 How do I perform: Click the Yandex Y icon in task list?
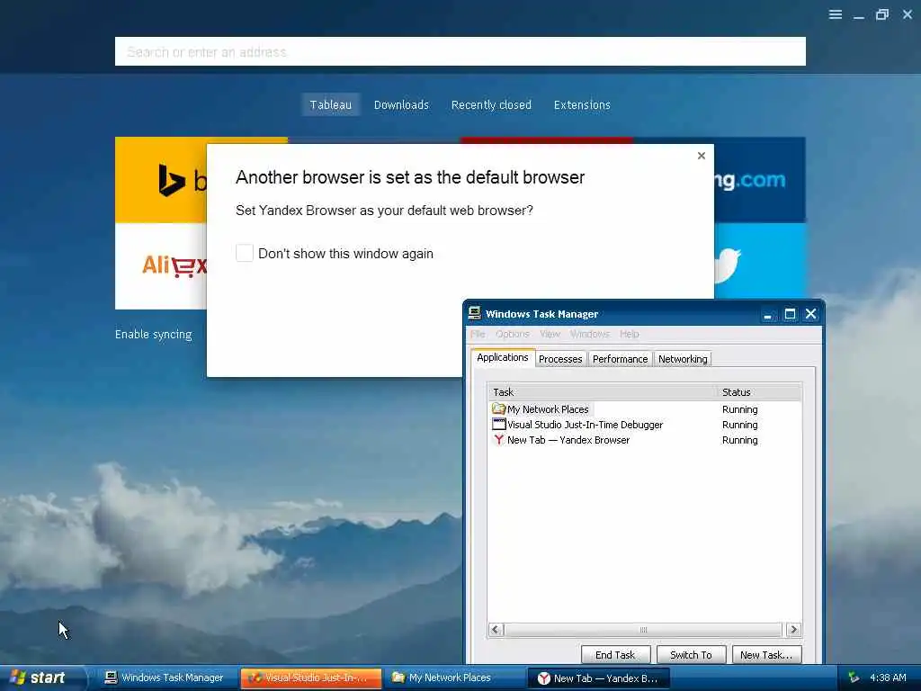[x=498, y=439]
